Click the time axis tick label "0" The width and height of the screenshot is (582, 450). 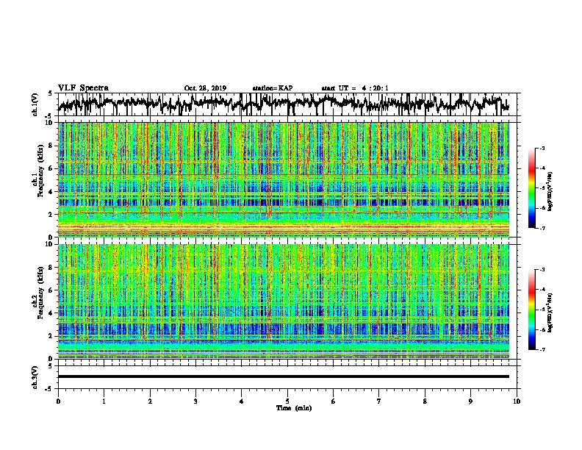[x=58, y=401]
